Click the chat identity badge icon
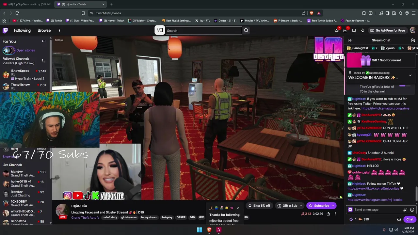Image resolution: width=418 pixels, height=235 pixels. [350, 210]
